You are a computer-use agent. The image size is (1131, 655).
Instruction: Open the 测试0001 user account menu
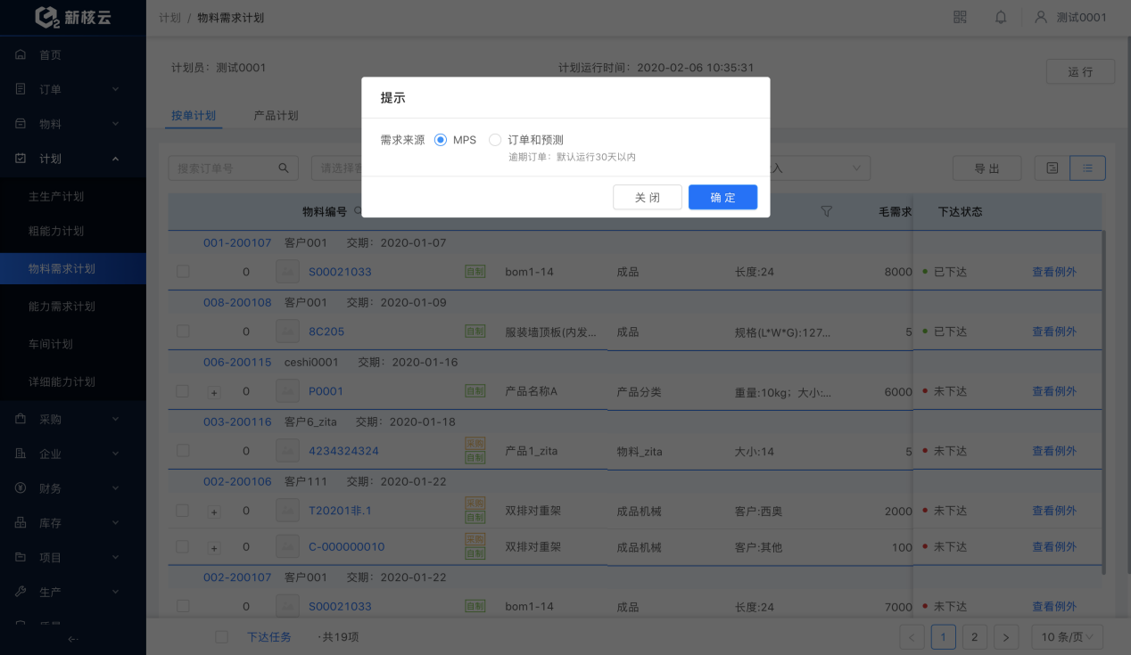coord(1070,17)
